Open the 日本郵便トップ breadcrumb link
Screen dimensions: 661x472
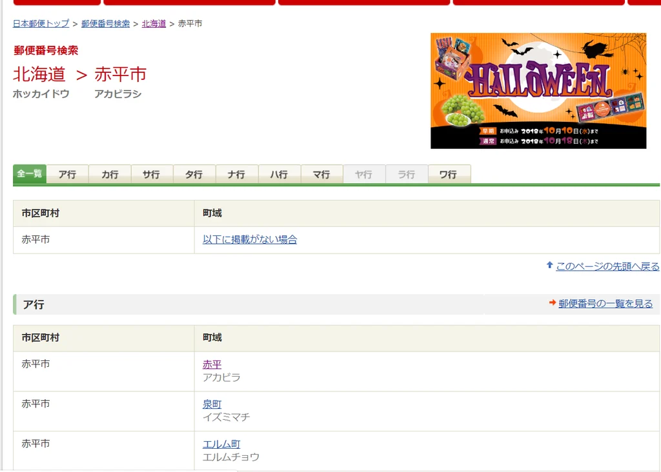(x=41, y=24)
